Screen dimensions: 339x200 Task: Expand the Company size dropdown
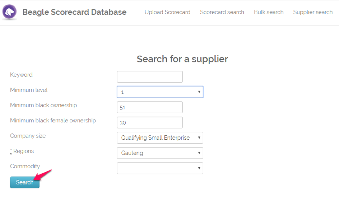(160, 138)
